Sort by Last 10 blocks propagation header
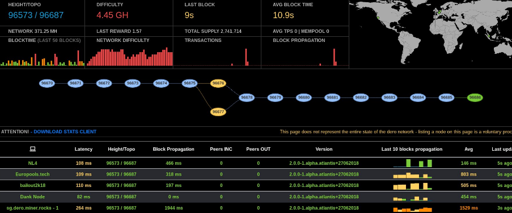512x213 pixels. 412,149
